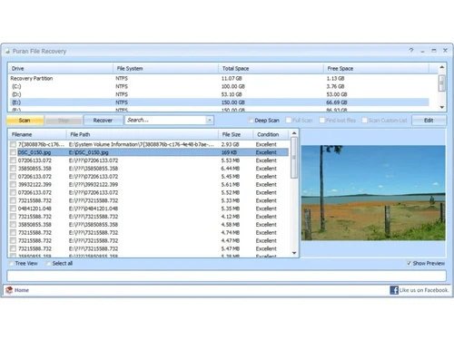Click the status bar text field

(227, 276)
